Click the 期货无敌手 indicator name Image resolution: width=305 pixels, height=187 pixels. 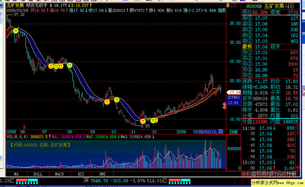coord(37,5)
